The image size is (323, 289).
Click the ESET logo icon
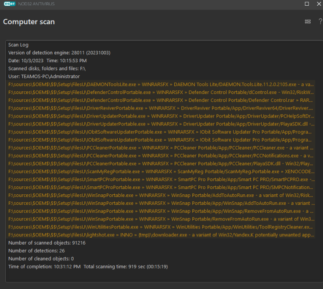(10, 4)
